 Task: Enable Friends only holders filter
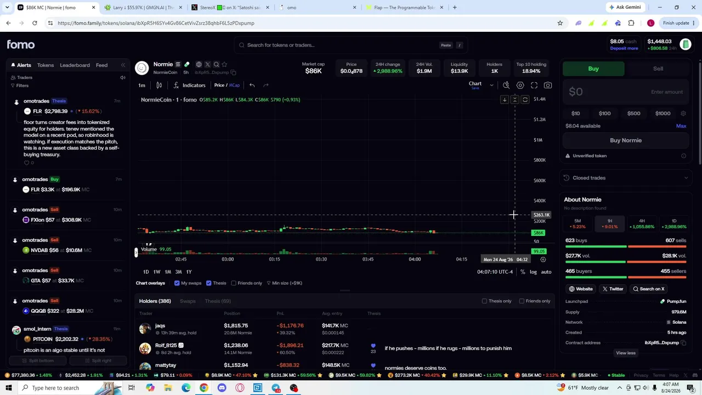522,301
